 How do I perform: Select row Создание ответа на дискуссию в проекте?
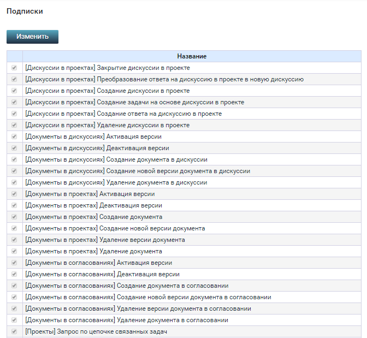click(x=123, y=114)
